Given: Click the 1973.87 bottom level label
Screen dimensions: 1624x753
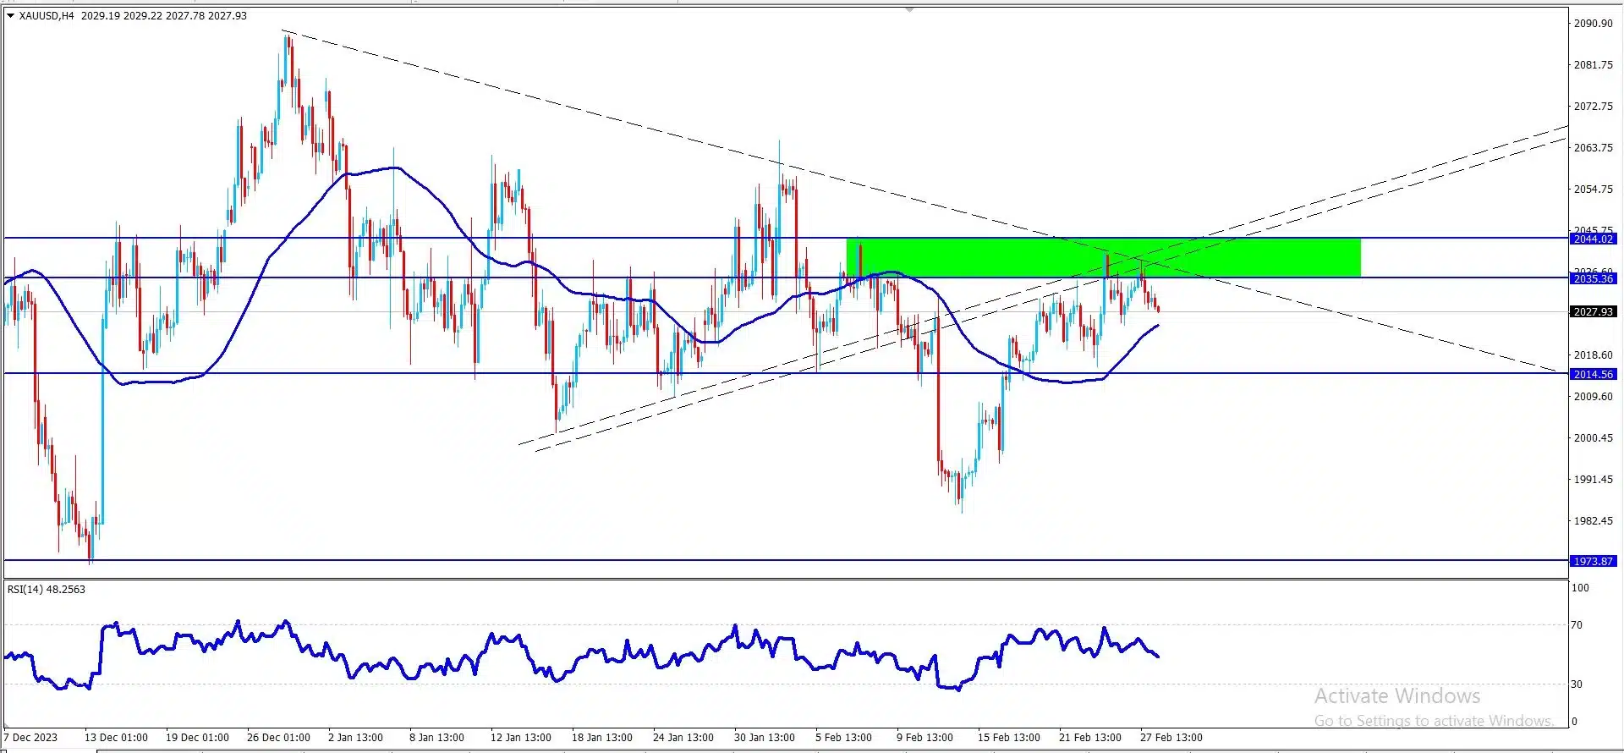Looking at the screenshot, I should [1594, 561].
